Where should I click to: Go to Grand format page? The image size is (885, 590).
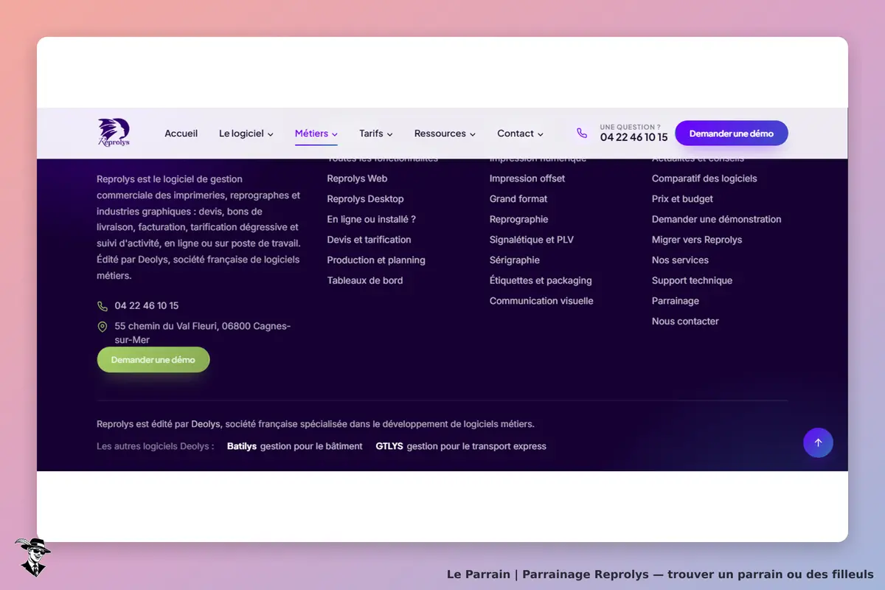[518, 199]
